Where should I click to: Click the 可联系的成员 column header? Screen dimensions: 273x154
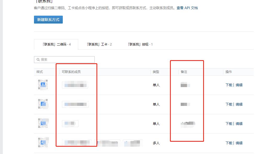point(71,72)
